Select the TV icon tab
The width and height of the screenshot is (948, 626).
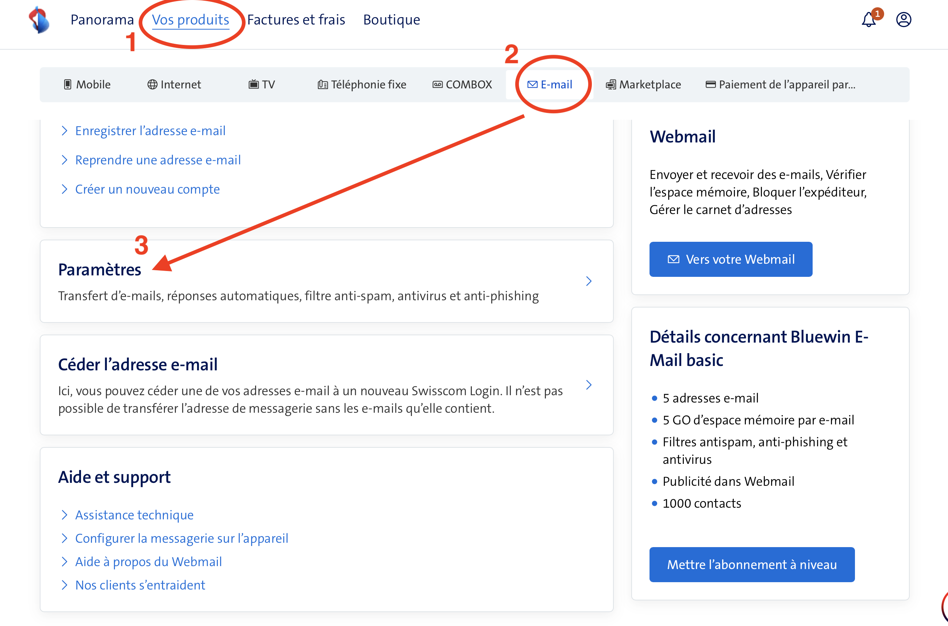253,85
